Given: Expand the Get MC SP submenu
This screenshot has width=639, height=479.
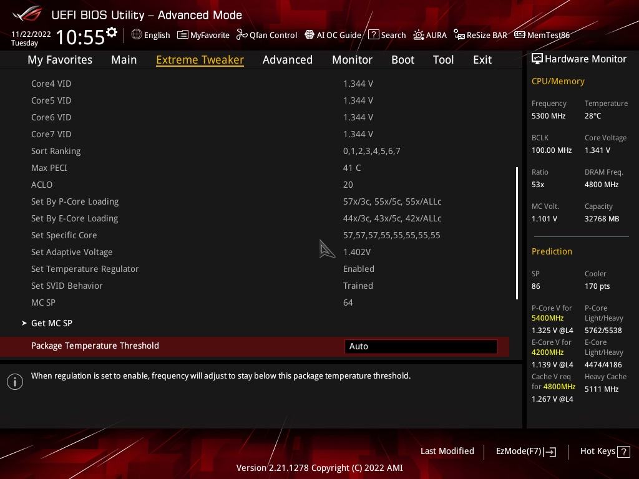Looking at the screenshot, I should (52, 323).
